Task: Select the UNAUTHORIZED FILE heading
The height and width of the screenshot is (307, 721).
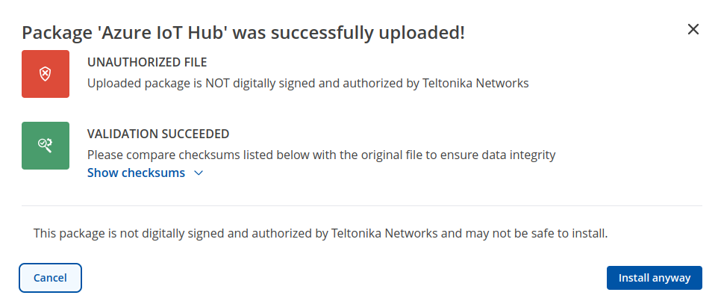Action: 147,62
